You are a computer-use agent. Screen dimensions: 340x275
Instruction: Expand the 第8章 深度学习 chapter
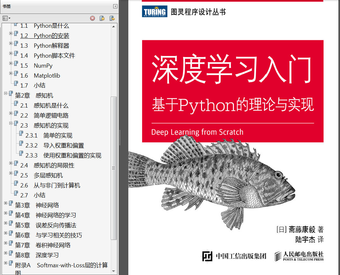[6, 253]
